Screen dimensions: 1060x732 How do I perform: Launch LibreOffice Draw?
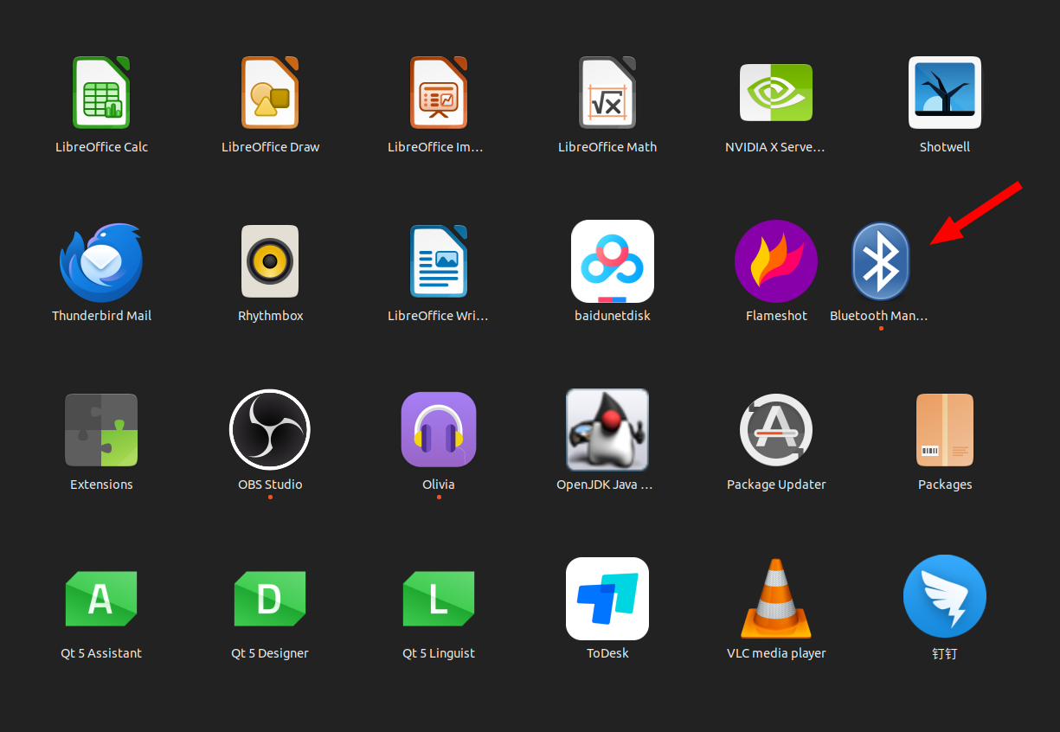[270, 93]
